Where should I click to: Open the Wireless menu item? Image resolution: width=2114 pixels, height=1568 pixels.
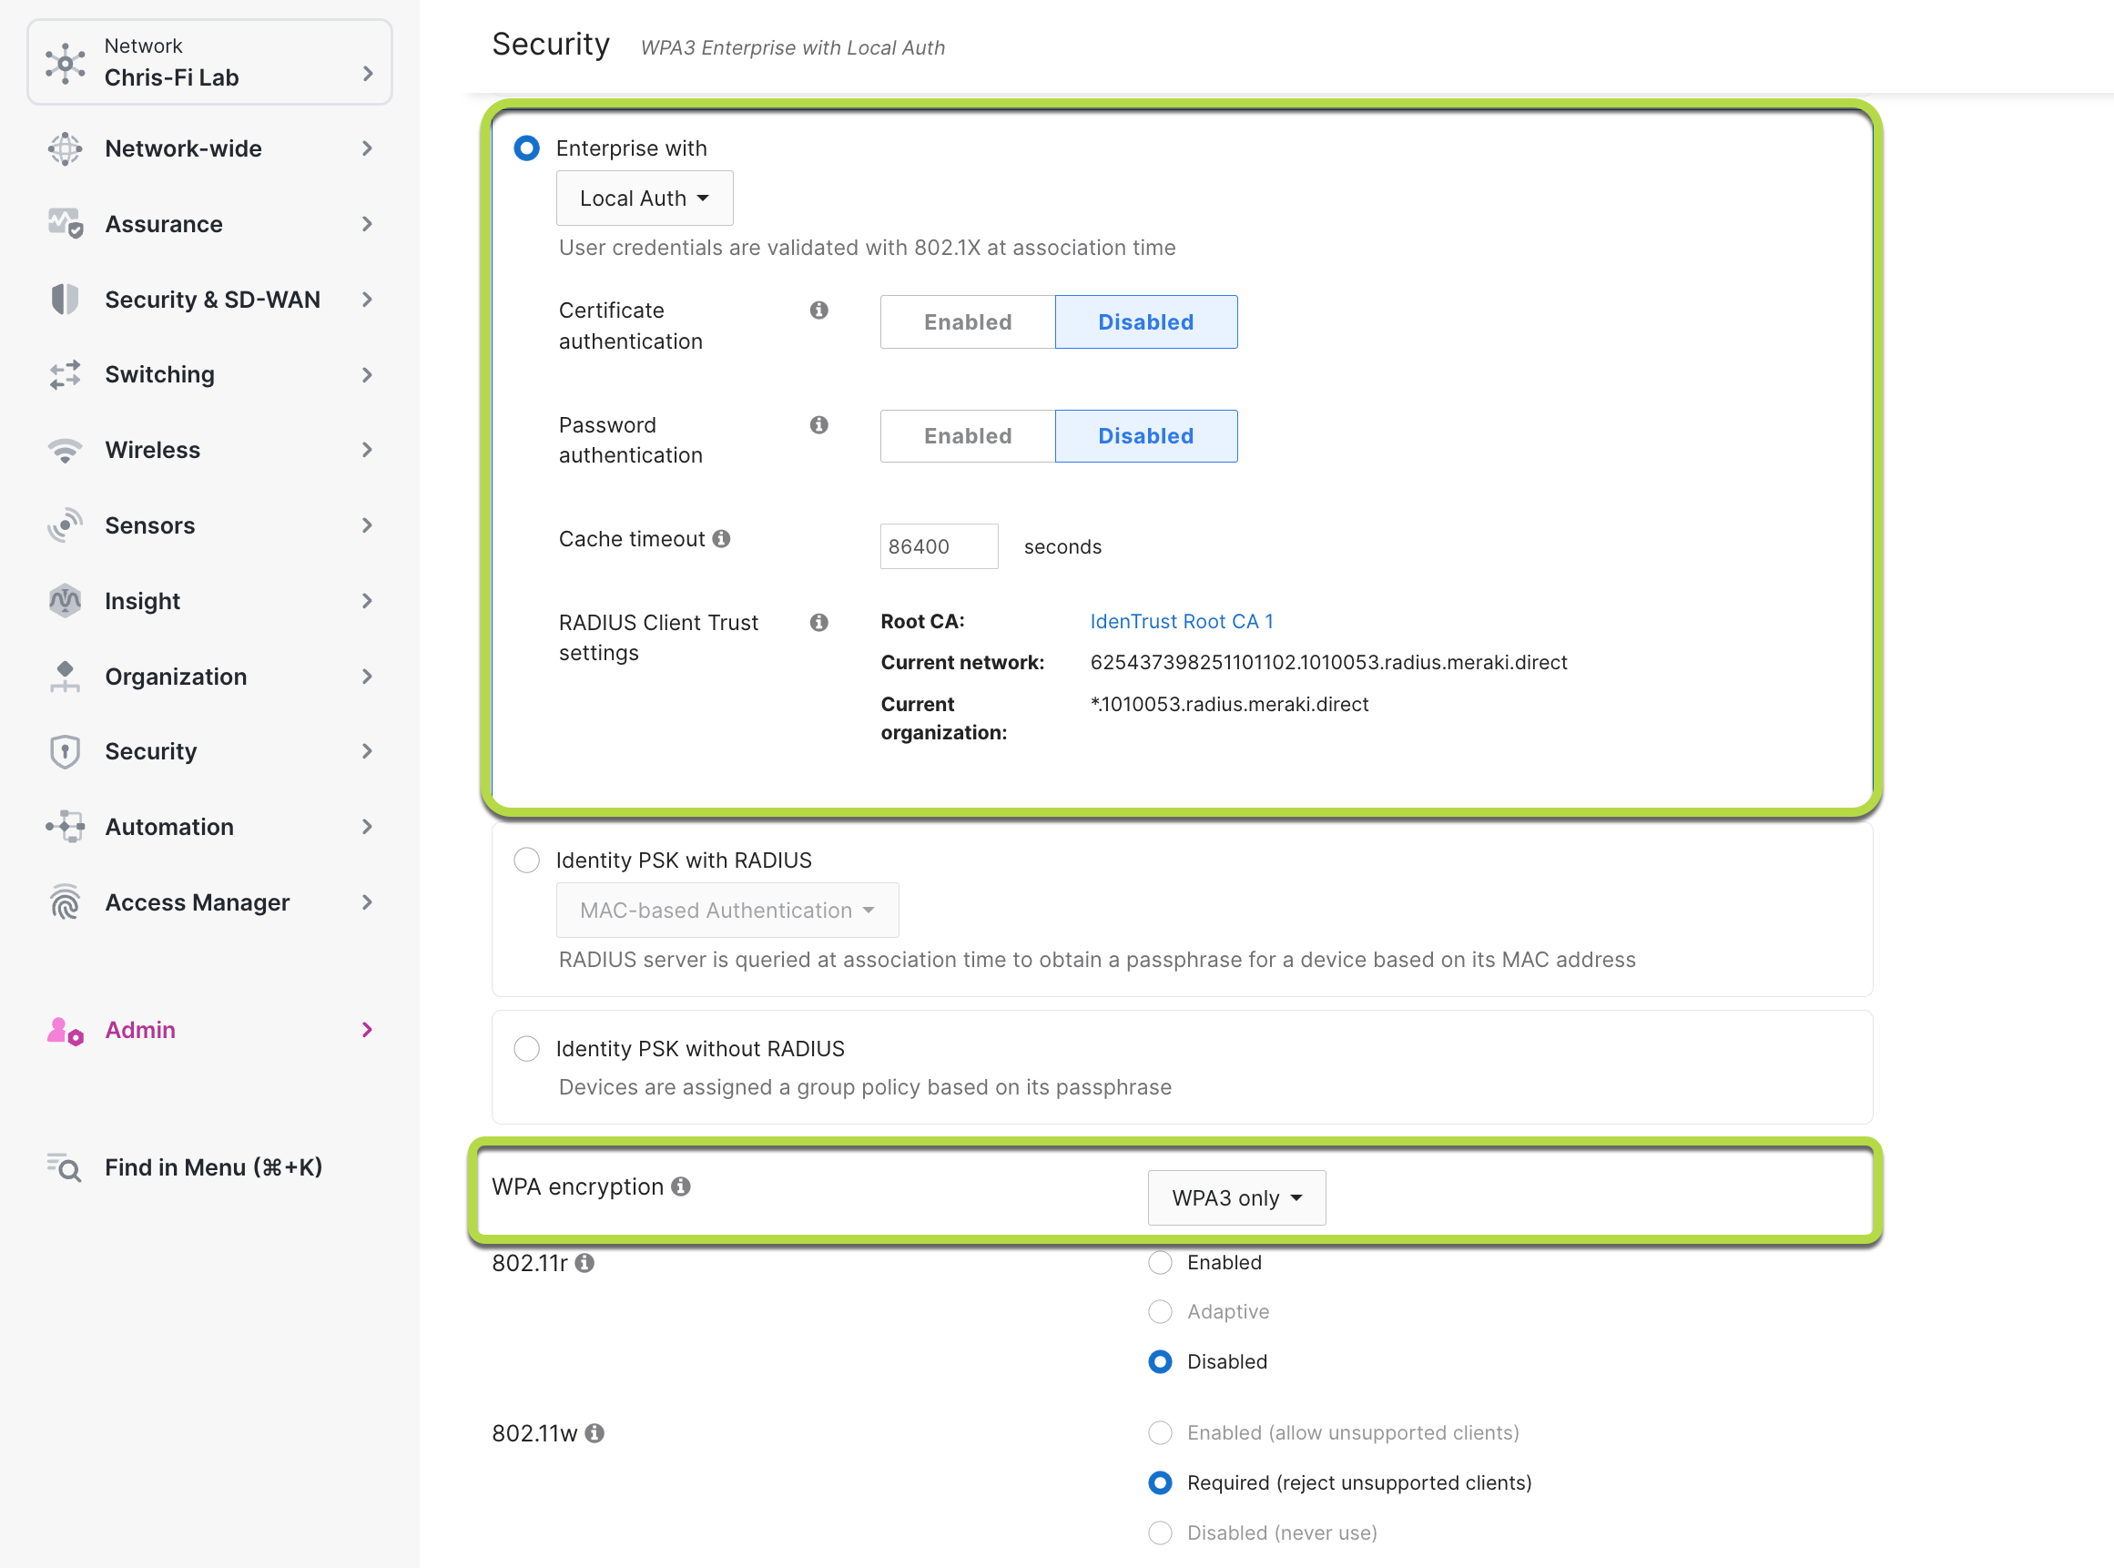point(153,450)
